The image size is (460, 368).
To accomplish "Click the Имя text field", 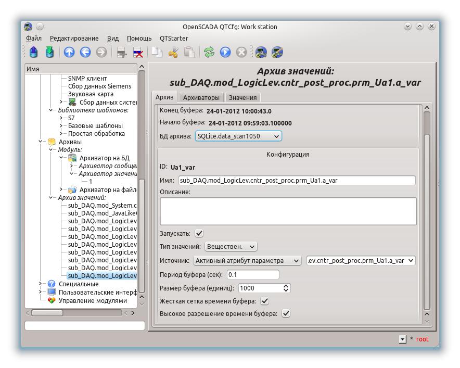I will click(x=297, y=180).
